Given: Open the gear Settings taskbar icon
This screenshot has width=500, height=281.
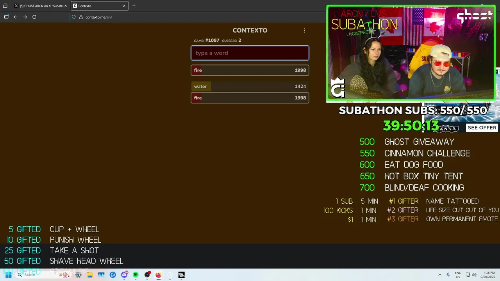Looking at the screenshot, I should (x=79, y=275).
